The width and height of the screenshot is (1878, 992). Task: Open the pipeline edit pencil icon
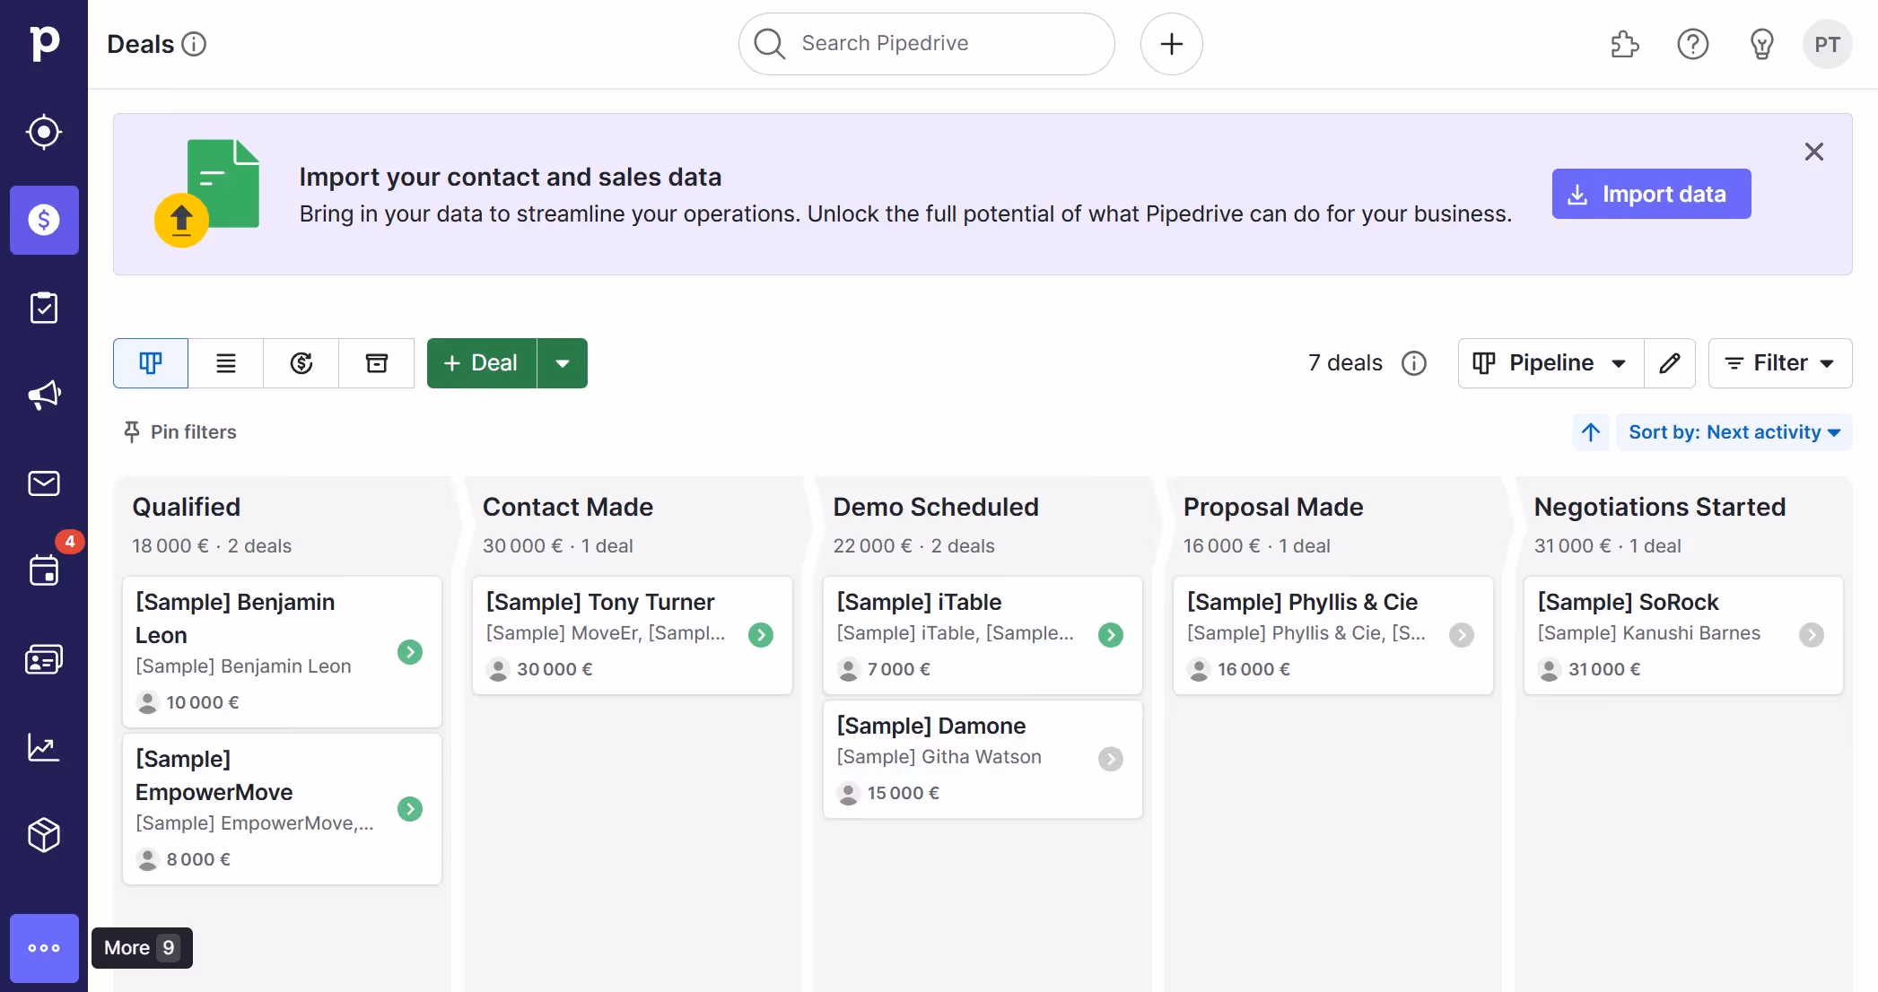coord(1670,363)
